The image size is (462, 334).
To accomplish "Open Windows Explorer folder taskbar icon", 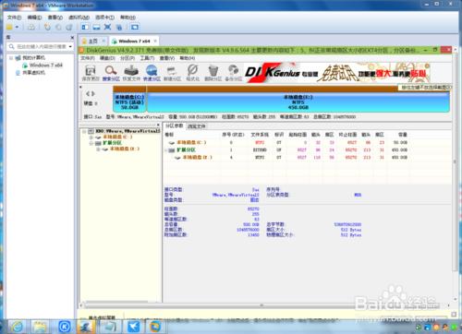I will click(40, 327).
